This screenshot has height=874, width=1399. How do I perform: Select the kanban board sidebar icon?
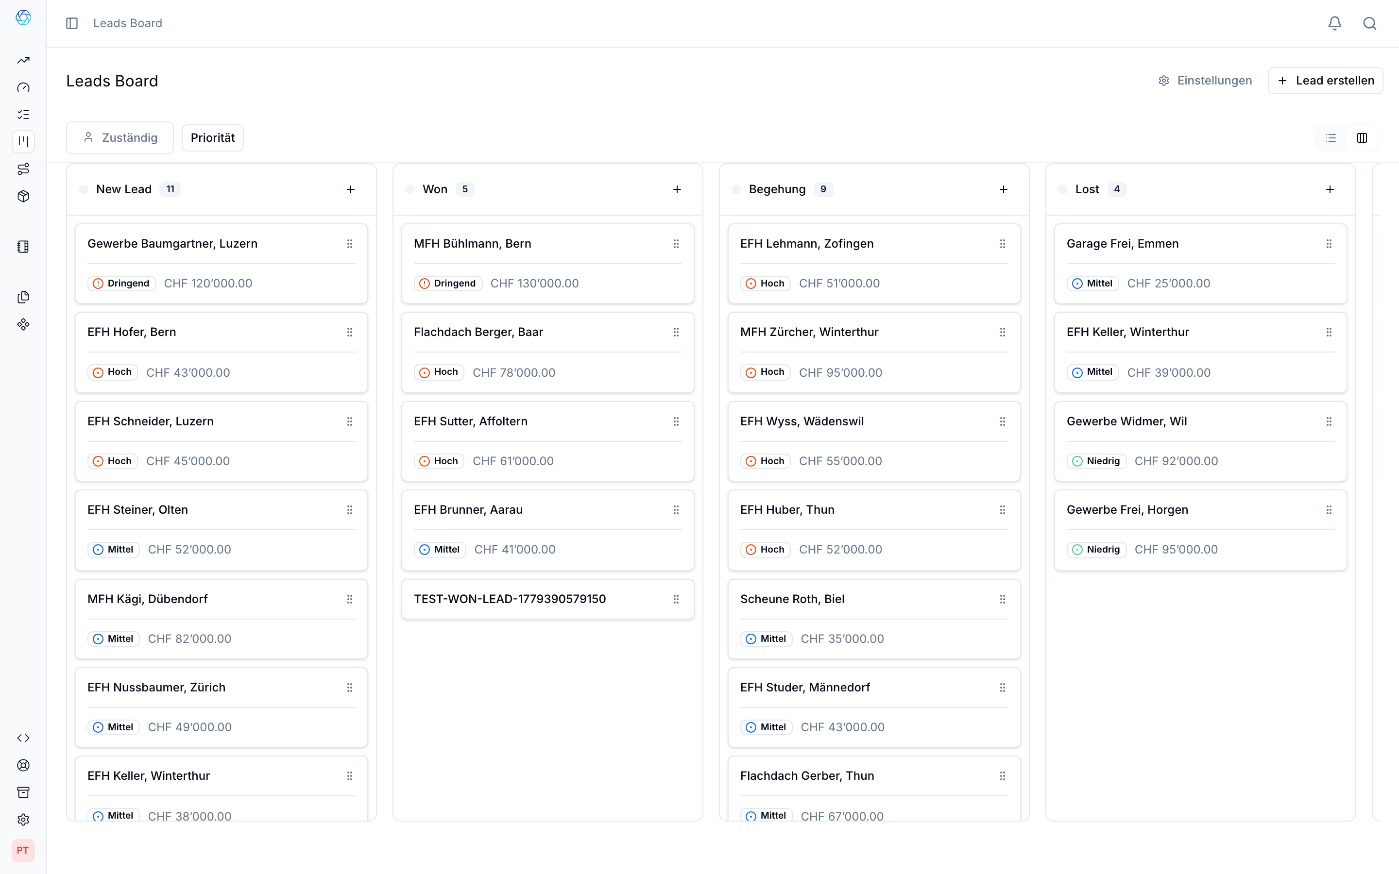click(23, 142)
